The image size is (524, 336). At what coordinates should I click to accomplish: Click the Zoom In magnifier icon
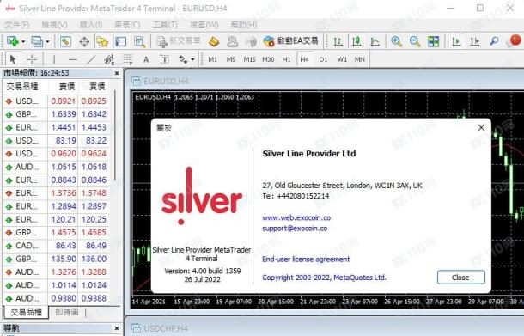click(396, 41)
